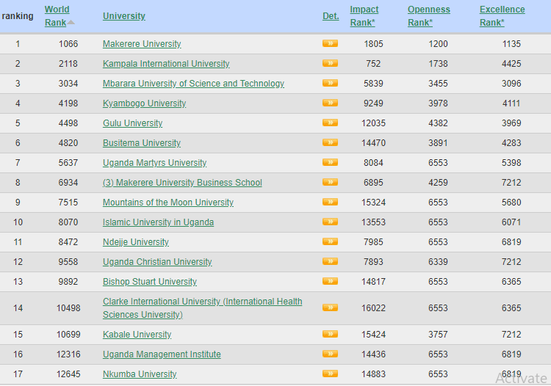Open Nkumba University link
Image resolution: width=551 pixels, height=386 pixels.
point(140,374)
